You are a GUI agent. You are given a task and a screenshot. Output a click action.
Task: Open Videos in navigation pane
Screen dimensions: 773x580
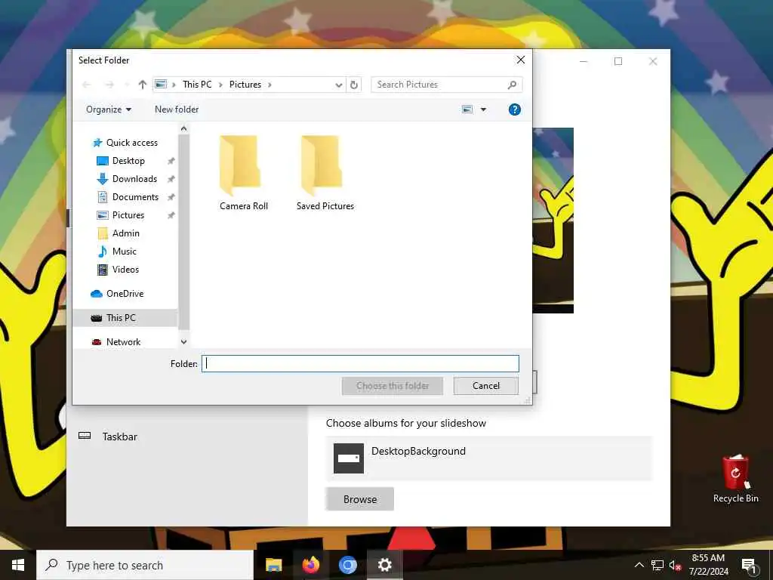pos(125,270)
